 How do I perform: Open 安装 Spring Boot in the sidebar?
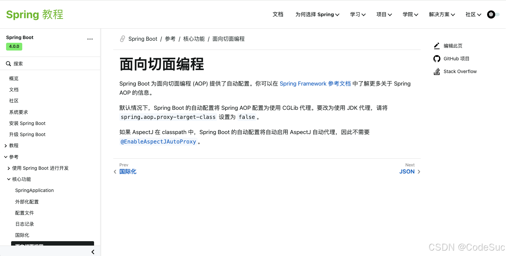coord(27,123)
